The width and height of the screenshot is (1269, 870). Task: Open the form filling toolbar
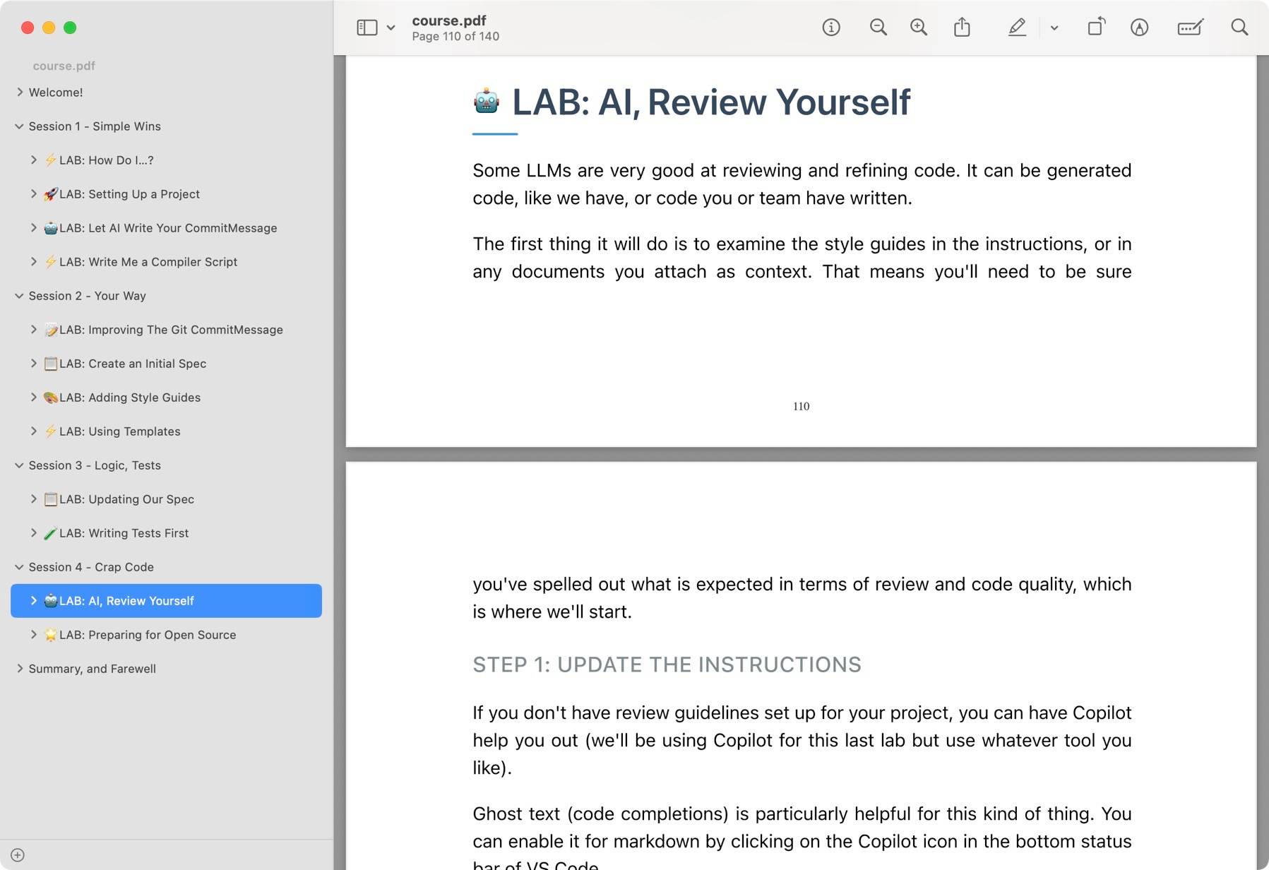click(1190, 28)
